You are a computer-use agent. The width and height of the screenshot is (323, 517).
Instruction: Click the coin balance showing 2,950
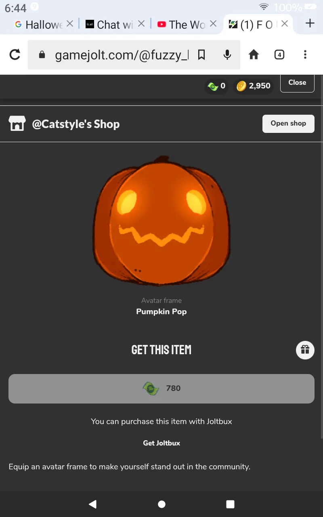coord(254,86)
